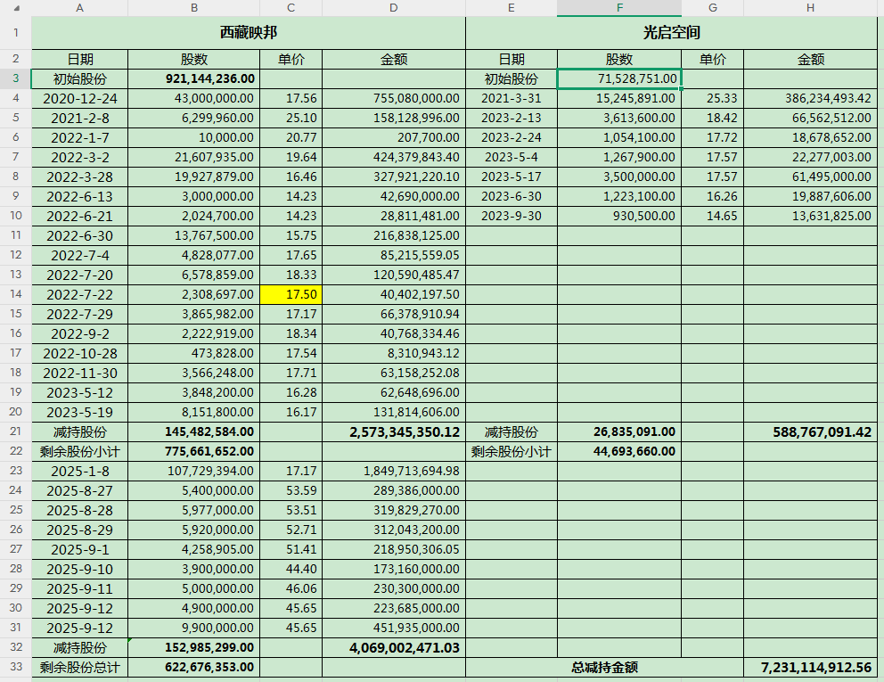
Task: Select row 21 header
Action: (x=16, y=432)
